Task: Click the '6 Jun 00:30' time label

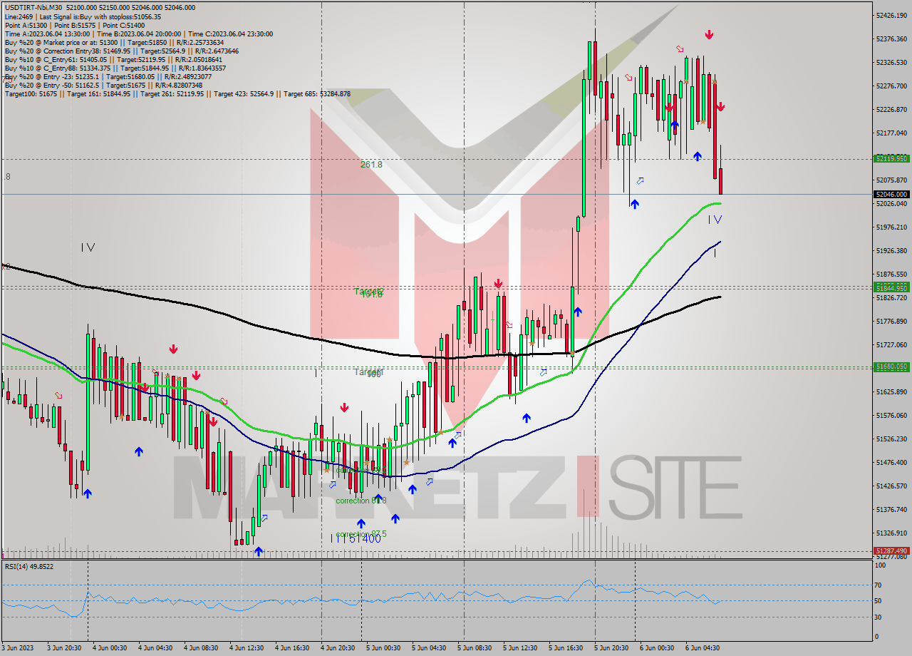Action: pos(656,648)
